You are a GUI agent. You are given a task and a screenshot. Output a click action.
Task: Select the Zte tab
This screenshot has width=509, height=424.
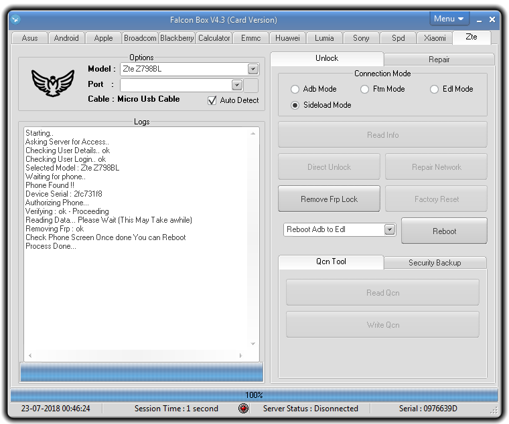tap(471, 37)
